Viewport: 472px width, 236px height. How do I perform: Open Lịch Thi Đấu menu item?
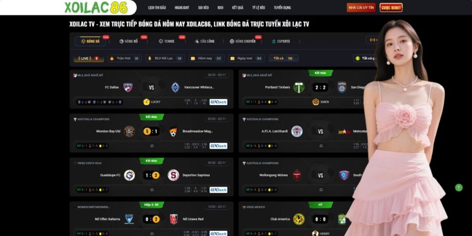pos(157,7)
